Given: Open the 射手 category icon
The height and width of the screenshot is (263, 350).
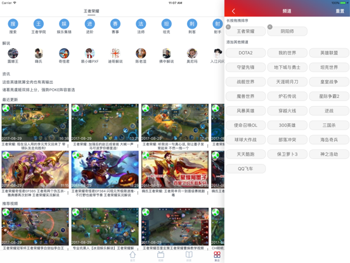Looking at the screenshot, I should coord(217,24).
